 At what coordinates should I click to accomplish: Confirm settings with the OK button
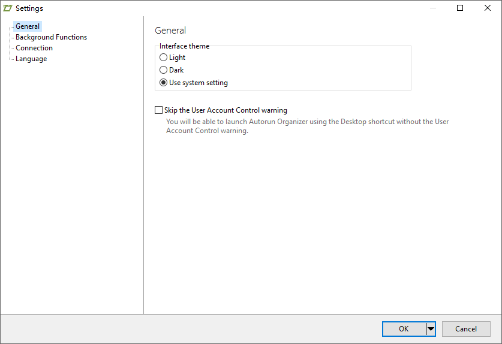[x=404, y=329]
